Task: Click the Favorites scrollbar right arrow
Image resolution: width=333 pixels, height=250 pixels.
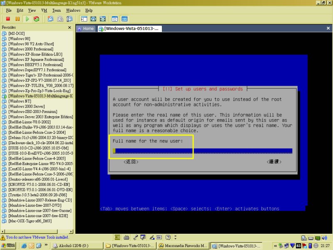Action: (71, 231)
